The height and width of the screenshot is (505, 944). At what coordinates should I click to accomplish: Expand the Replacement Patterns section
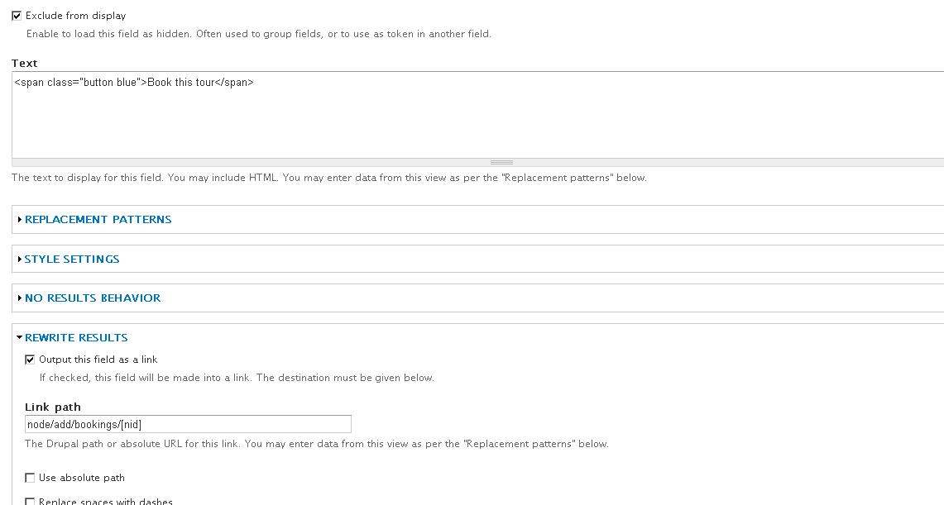(x=98, y=219)
